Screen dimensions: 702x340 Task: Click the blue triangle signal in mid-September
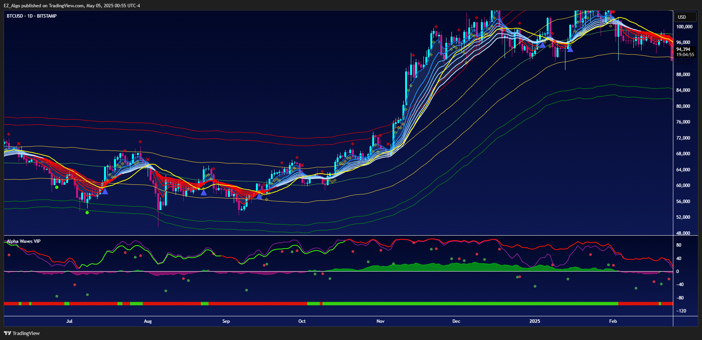(x=259, y=197)
